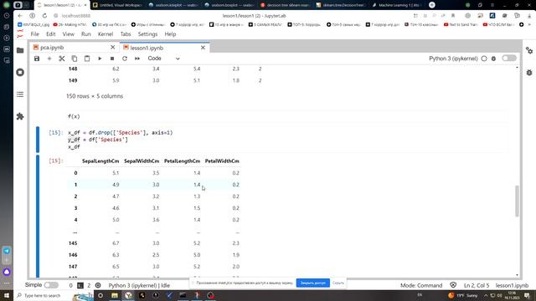
Task: Click the blue share-access button in the notification
Action: [x=312, y=283]
